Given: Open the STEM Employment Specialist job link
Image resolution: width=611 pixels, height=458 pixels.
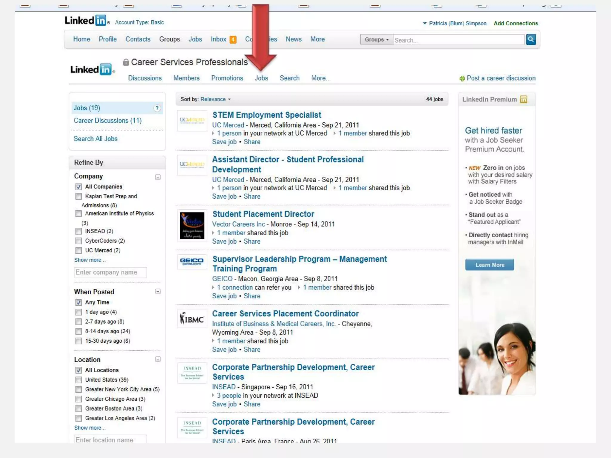Looking at the screenshot, I should click(x=266, y=115).
